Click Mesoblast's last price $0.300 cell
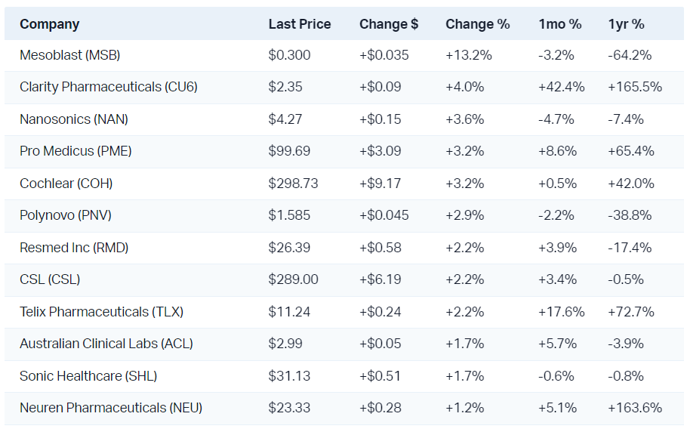 [x=289, y=55]
